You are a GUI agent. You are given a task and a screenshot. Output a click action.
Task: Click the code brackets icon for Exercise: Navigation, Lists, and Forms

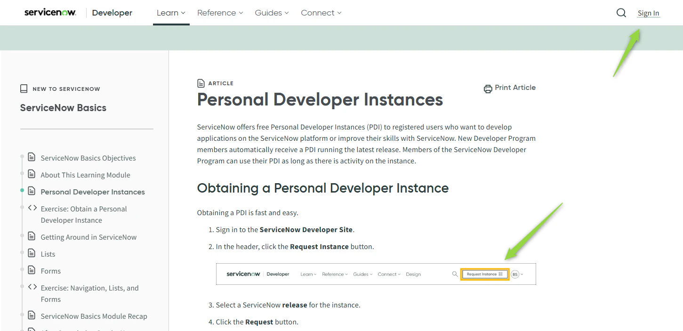(x=32, y=288)
